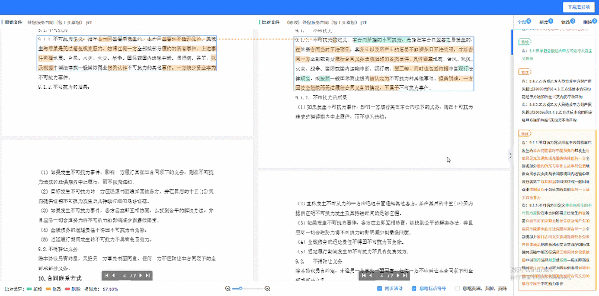This screenshot has width=599, height=296.
Task: Go to previous page in left document navigator
Action: pyautogui.click(x=114, y=275)
